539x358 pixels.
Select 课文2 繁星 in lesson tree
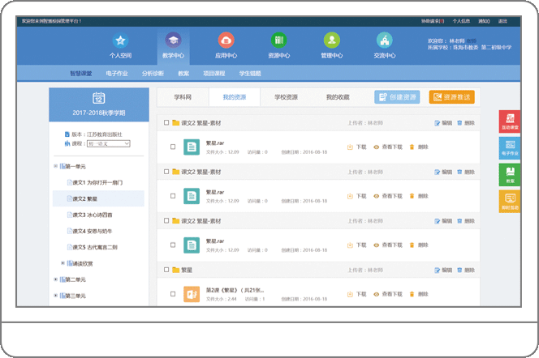click(85, 199)
